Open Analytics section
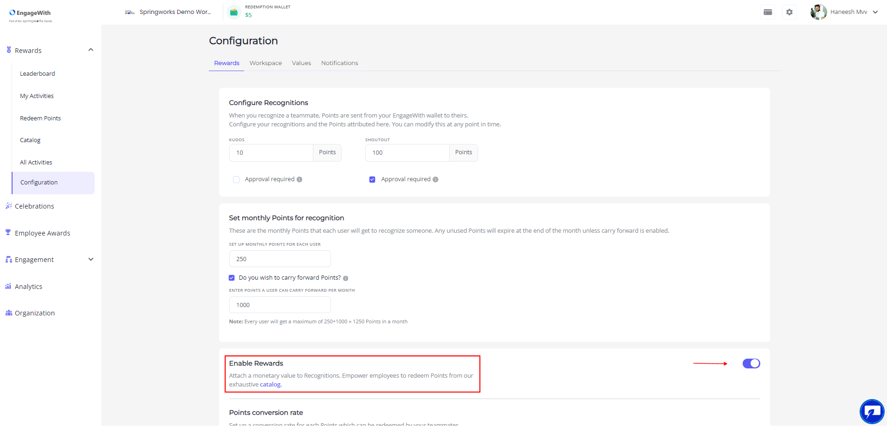887x426 pixels. (28, 286)
